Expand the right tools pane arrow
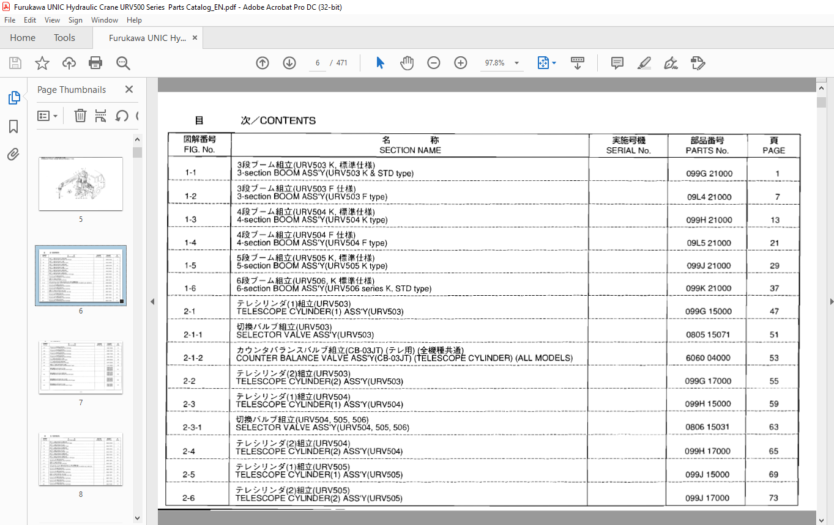 pos(832,302)
